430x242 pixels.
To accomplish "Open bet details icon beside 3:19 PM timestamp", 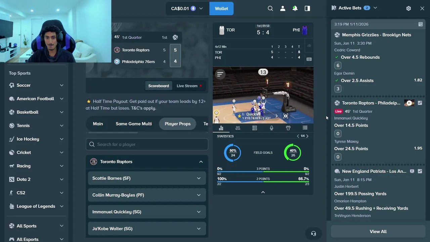I will [x=421, y=24].
